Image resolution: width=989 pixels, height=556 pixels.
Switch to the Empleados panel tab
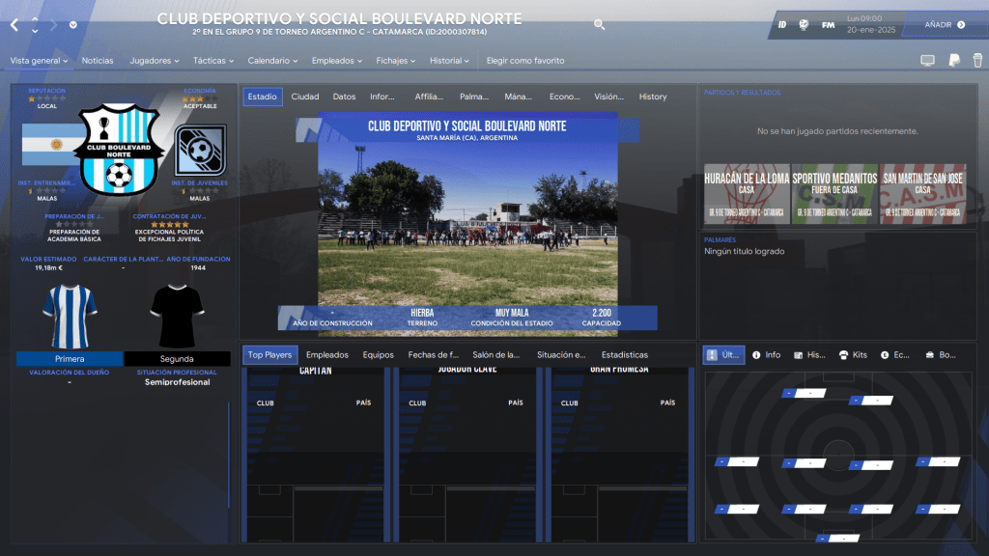tap(326, 355)
